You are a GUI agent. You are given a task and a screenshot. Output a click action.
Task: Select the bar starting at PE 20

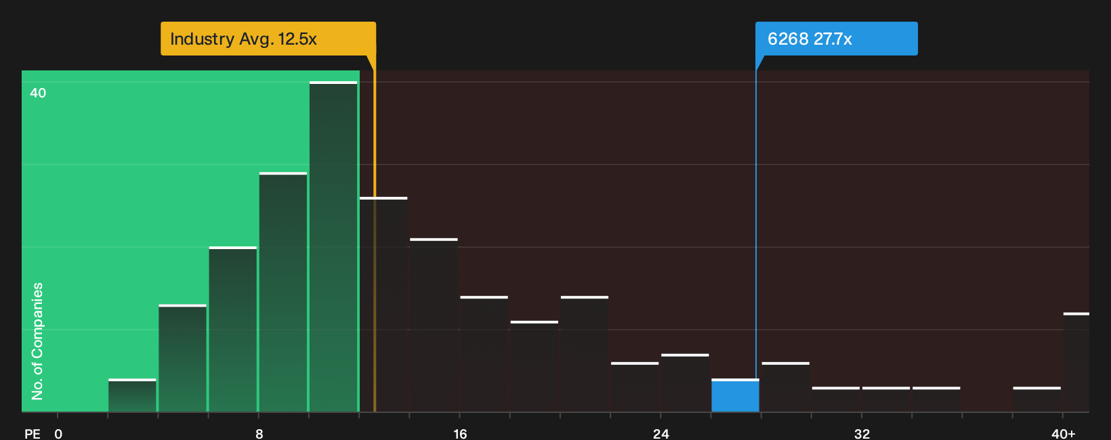(x=585, y=354)
